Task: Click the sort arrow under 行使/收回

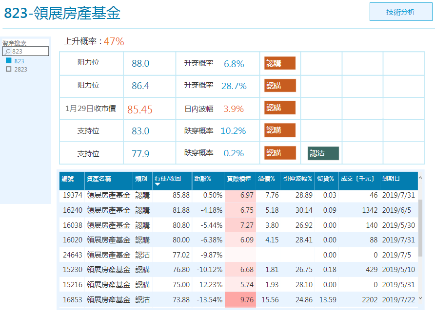Action: pos(158,184)
